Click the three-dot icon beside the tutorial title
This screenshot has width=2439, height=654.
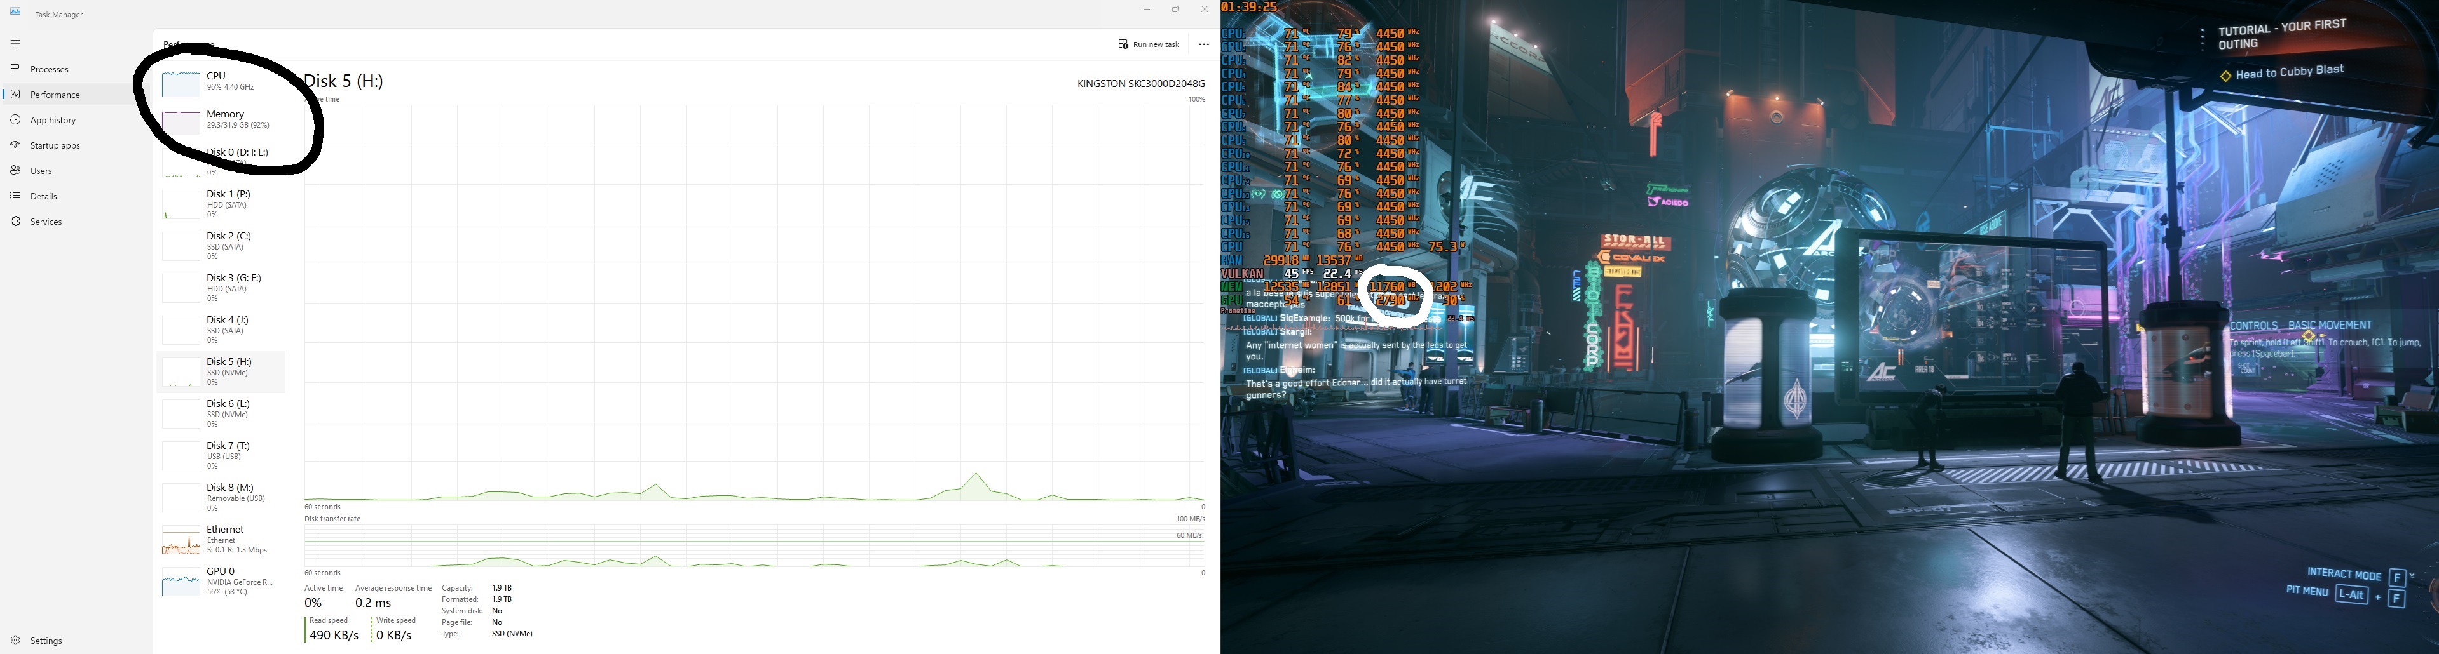tap(2203, 39)
